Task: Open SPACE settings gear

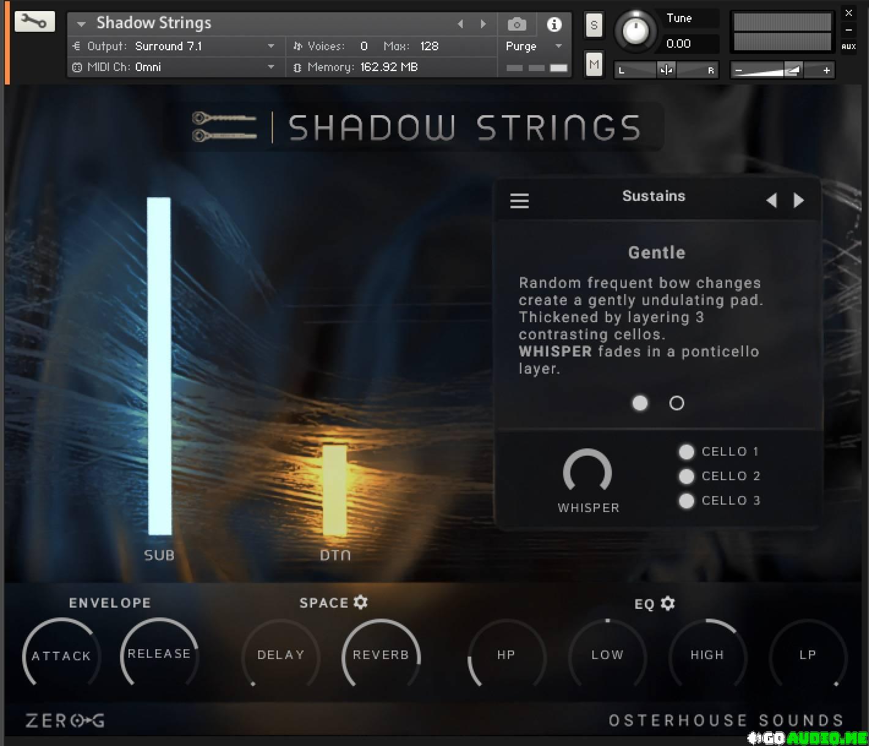Action: [361, 602]
